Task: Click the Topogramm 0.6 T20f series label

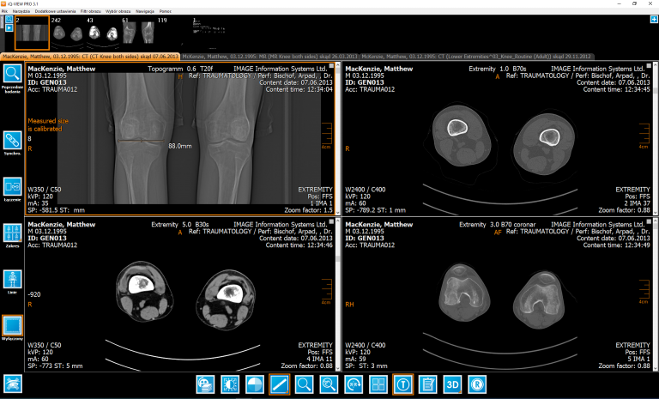Action: [x=180, y=69]
